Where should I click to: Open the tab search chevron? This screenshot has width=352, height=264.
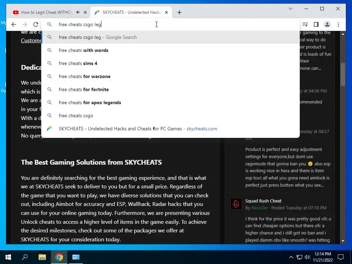click(290, 9)
